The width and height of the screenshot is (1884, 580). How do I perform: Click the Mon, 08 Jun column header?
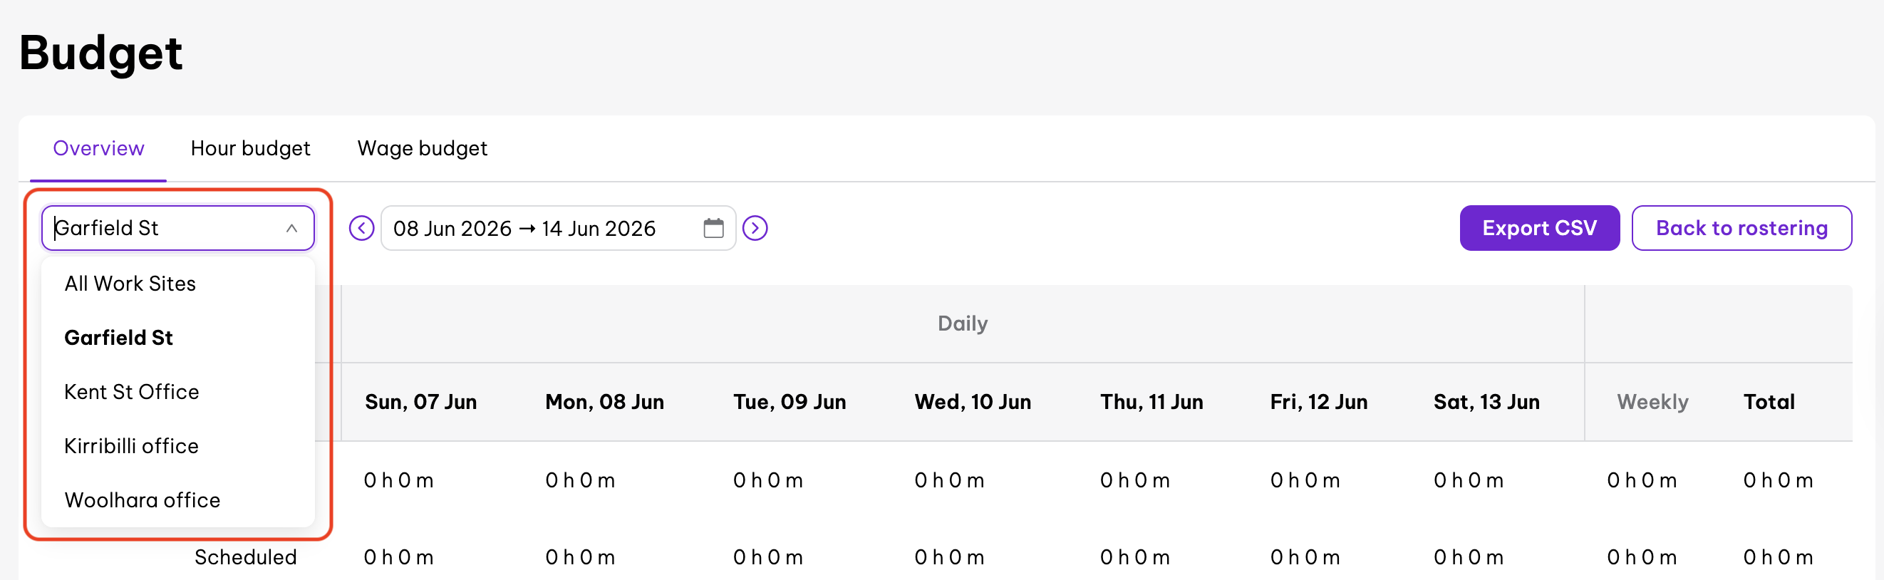click(604, 403)
